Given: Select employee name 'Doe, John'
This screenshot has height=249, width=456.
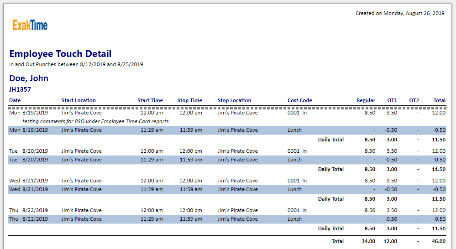Looking at the screenshot, I should pos(28,78).
